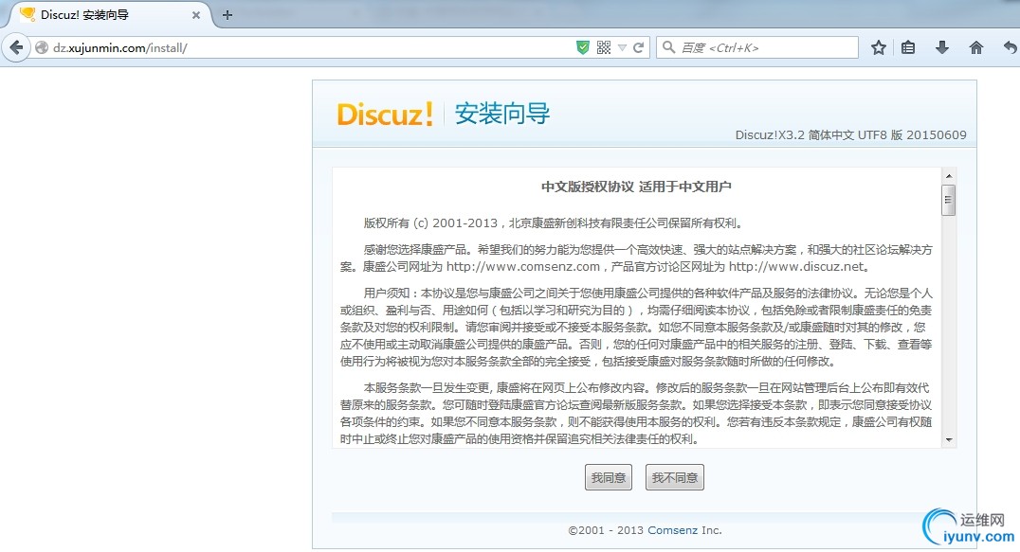
Task: Open the downloads arrow icon
Action: (942, 47)
